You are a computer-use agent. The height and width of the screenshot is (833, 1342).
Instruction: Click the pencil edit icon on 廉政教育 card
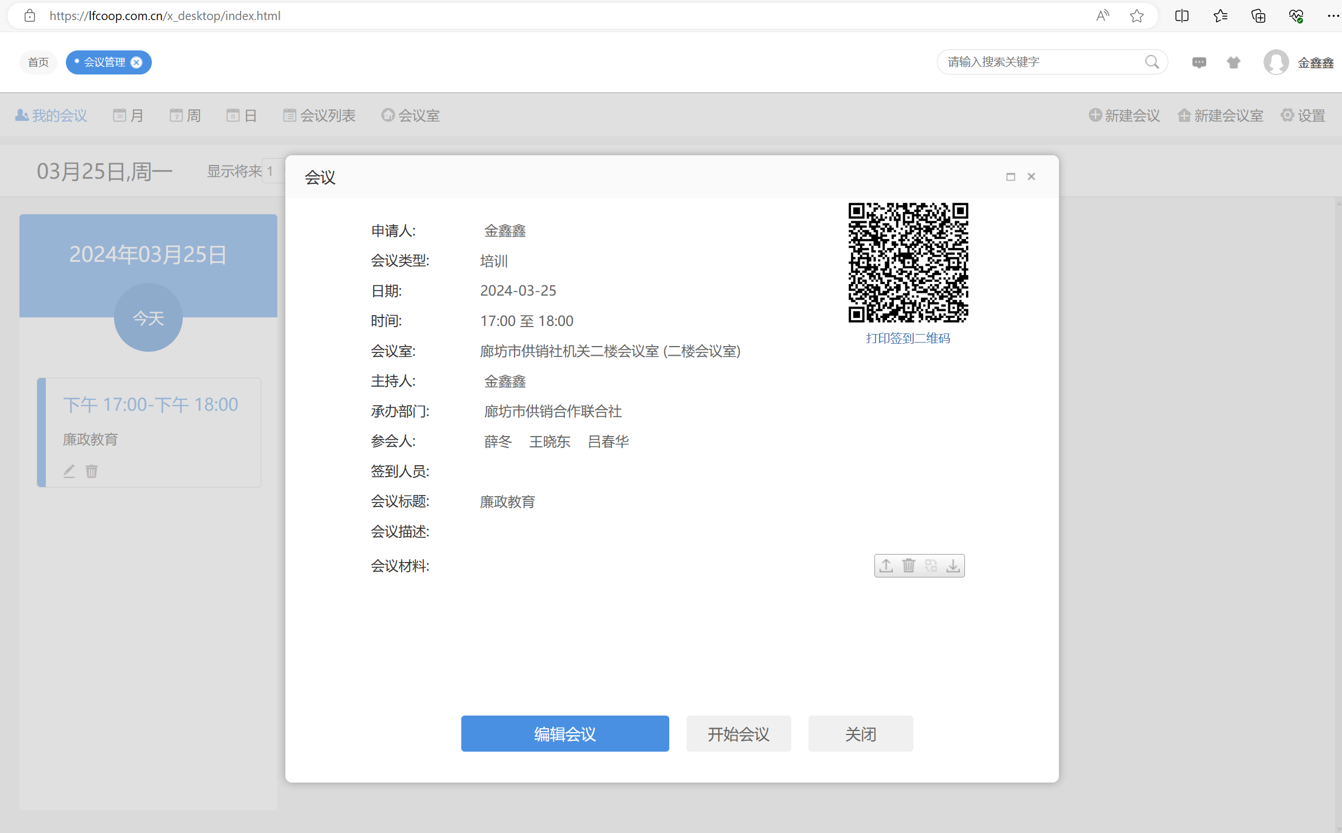coord(69,471)
